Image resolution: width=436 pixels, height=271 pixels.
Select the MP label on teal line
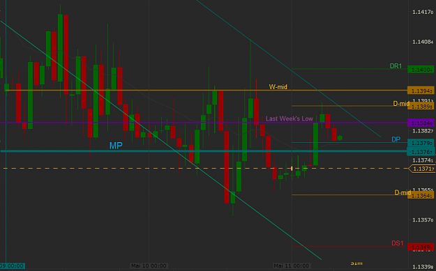click(x=116, y=146)
